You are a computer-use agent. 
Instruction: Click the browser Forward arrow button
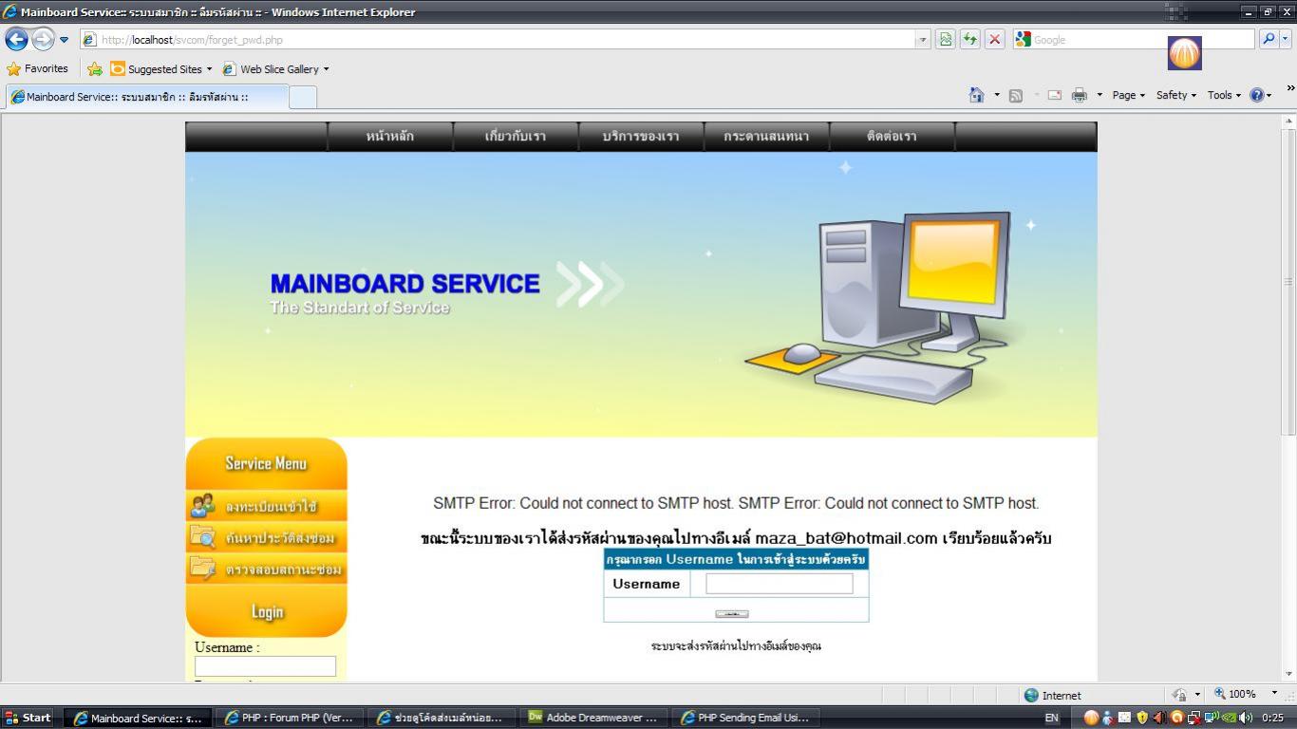43,39
